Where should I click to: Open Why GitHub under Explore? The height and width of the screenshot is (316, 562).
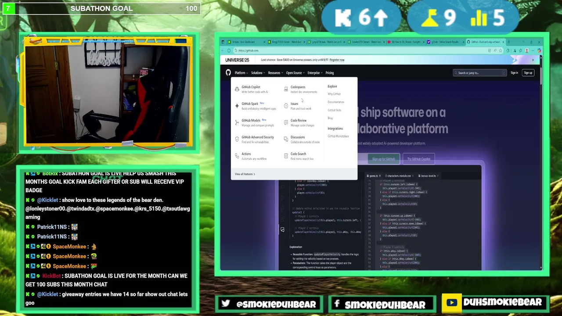(334, 94)
